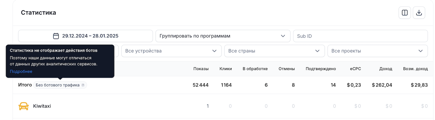The height and width of the screenshot is (120, 435).
Task: Sort by the 'Клики' column header
Action: 226,69
